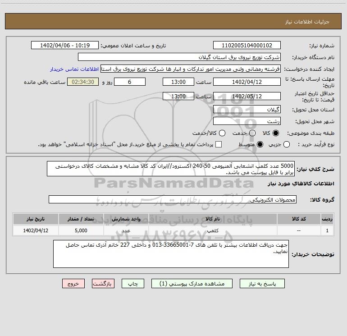Click the ردیف column header

327,219
